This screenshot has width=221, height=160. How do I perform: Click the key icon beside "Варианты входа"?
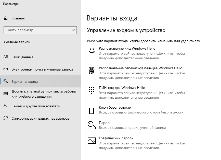6,81
